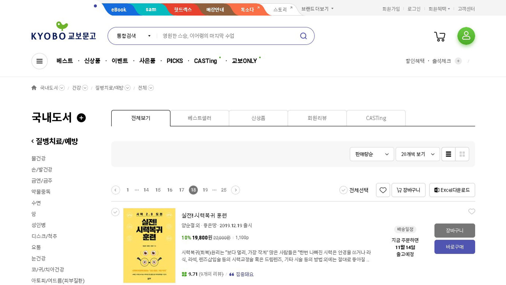506x285 pixels.
Task: Click the 바로구매 button
Action: click(454, 247)
